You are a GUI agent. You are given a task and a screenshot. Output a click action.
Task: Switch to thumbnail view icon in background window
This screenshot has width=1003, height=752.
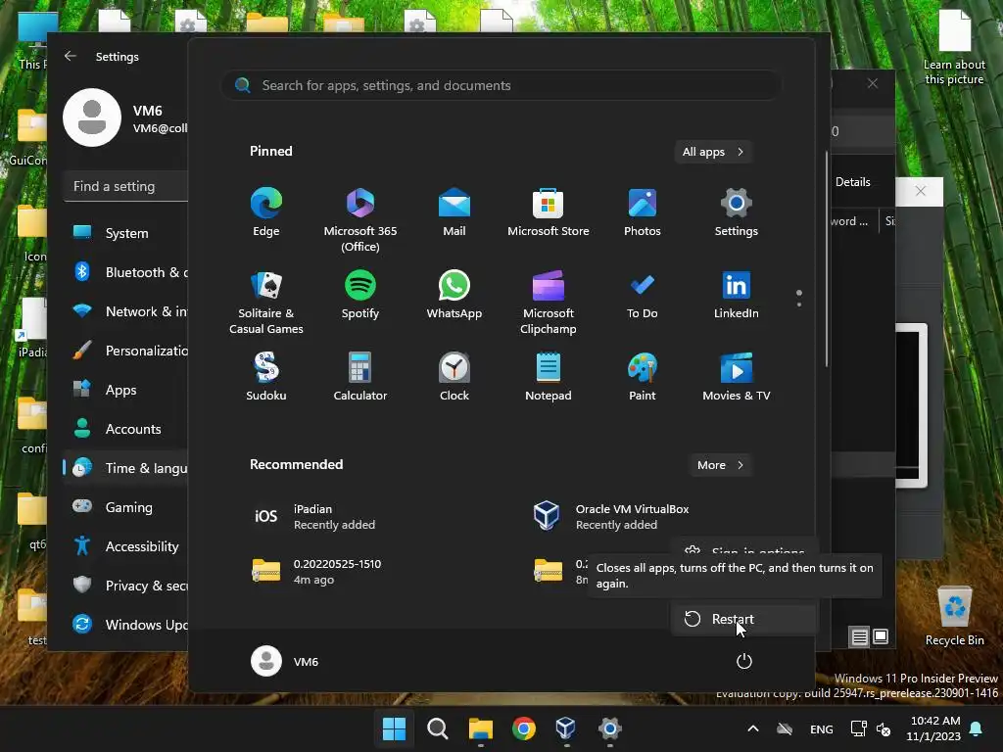pos(881,636)
